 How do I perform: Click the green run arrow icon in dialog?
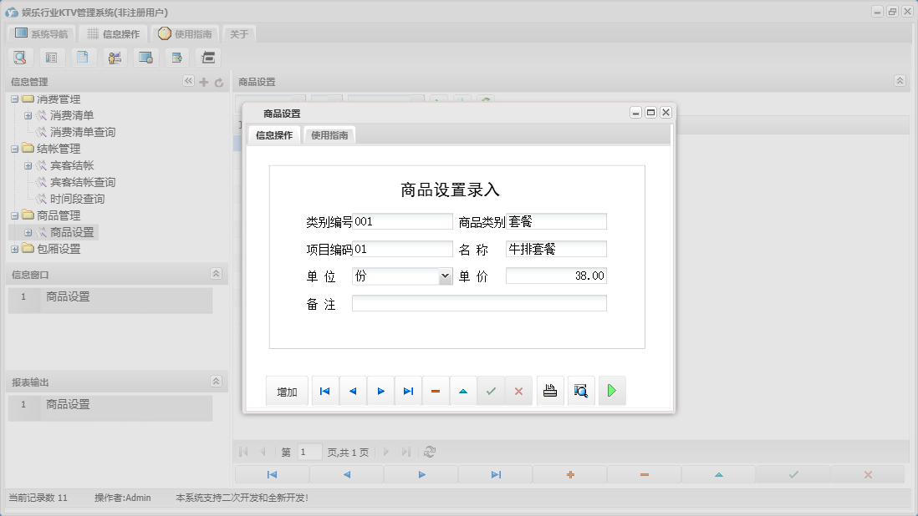[611, 390]
